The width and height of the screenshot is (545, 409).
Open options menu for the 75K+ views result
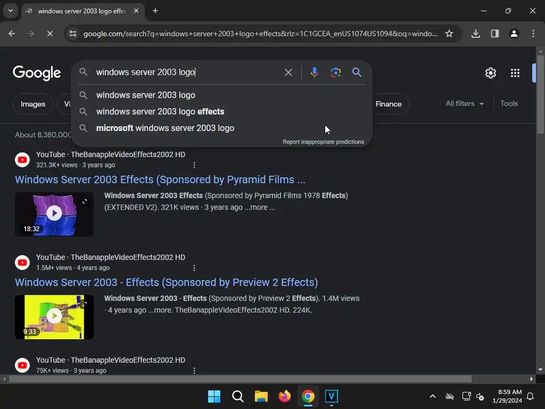(x=194, y=371)
